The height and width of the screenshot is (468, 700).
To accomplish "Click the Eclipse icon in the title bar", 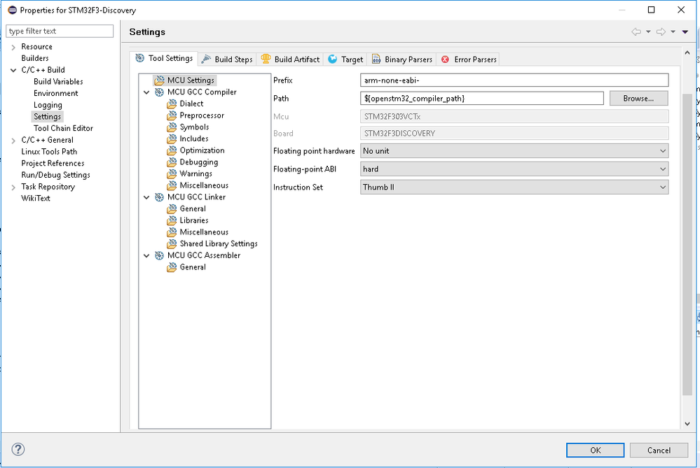I will point(13,10).
